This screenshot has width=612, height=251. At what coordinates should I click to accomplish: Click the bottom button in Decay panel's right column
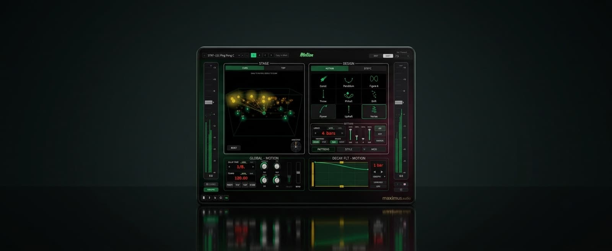click(378, 186)
